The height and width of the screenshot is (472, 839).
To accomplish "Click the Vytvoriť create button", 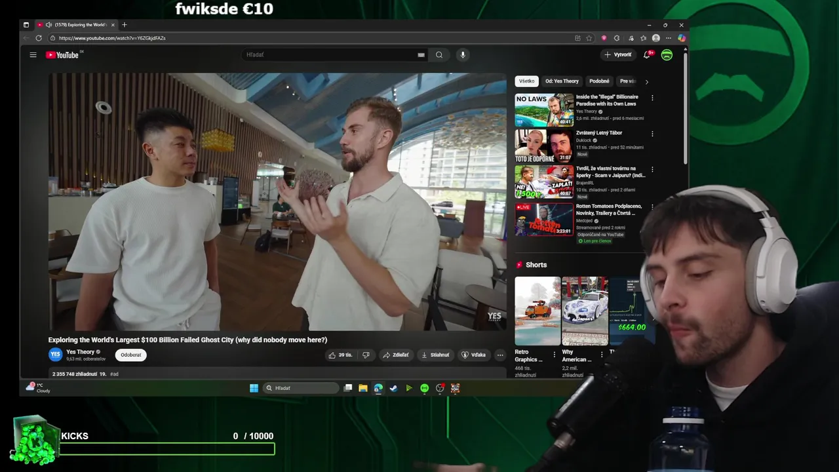I will click(618, 55).
